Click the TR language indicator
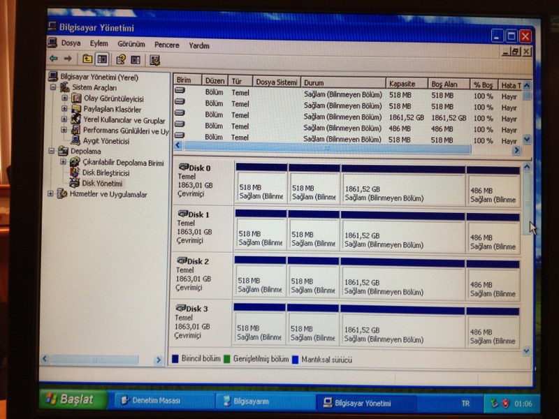The height and width of the screenshot is (419, 559). click(x=465, y=404)
